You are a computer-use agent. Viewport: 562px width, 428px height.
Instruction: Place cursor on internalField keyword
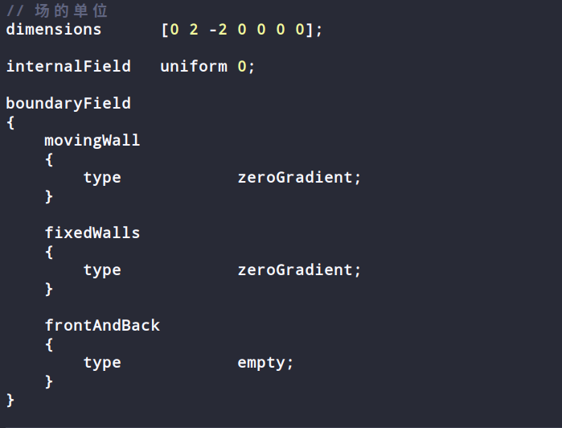pyautogui.click(x=68, y=66)
